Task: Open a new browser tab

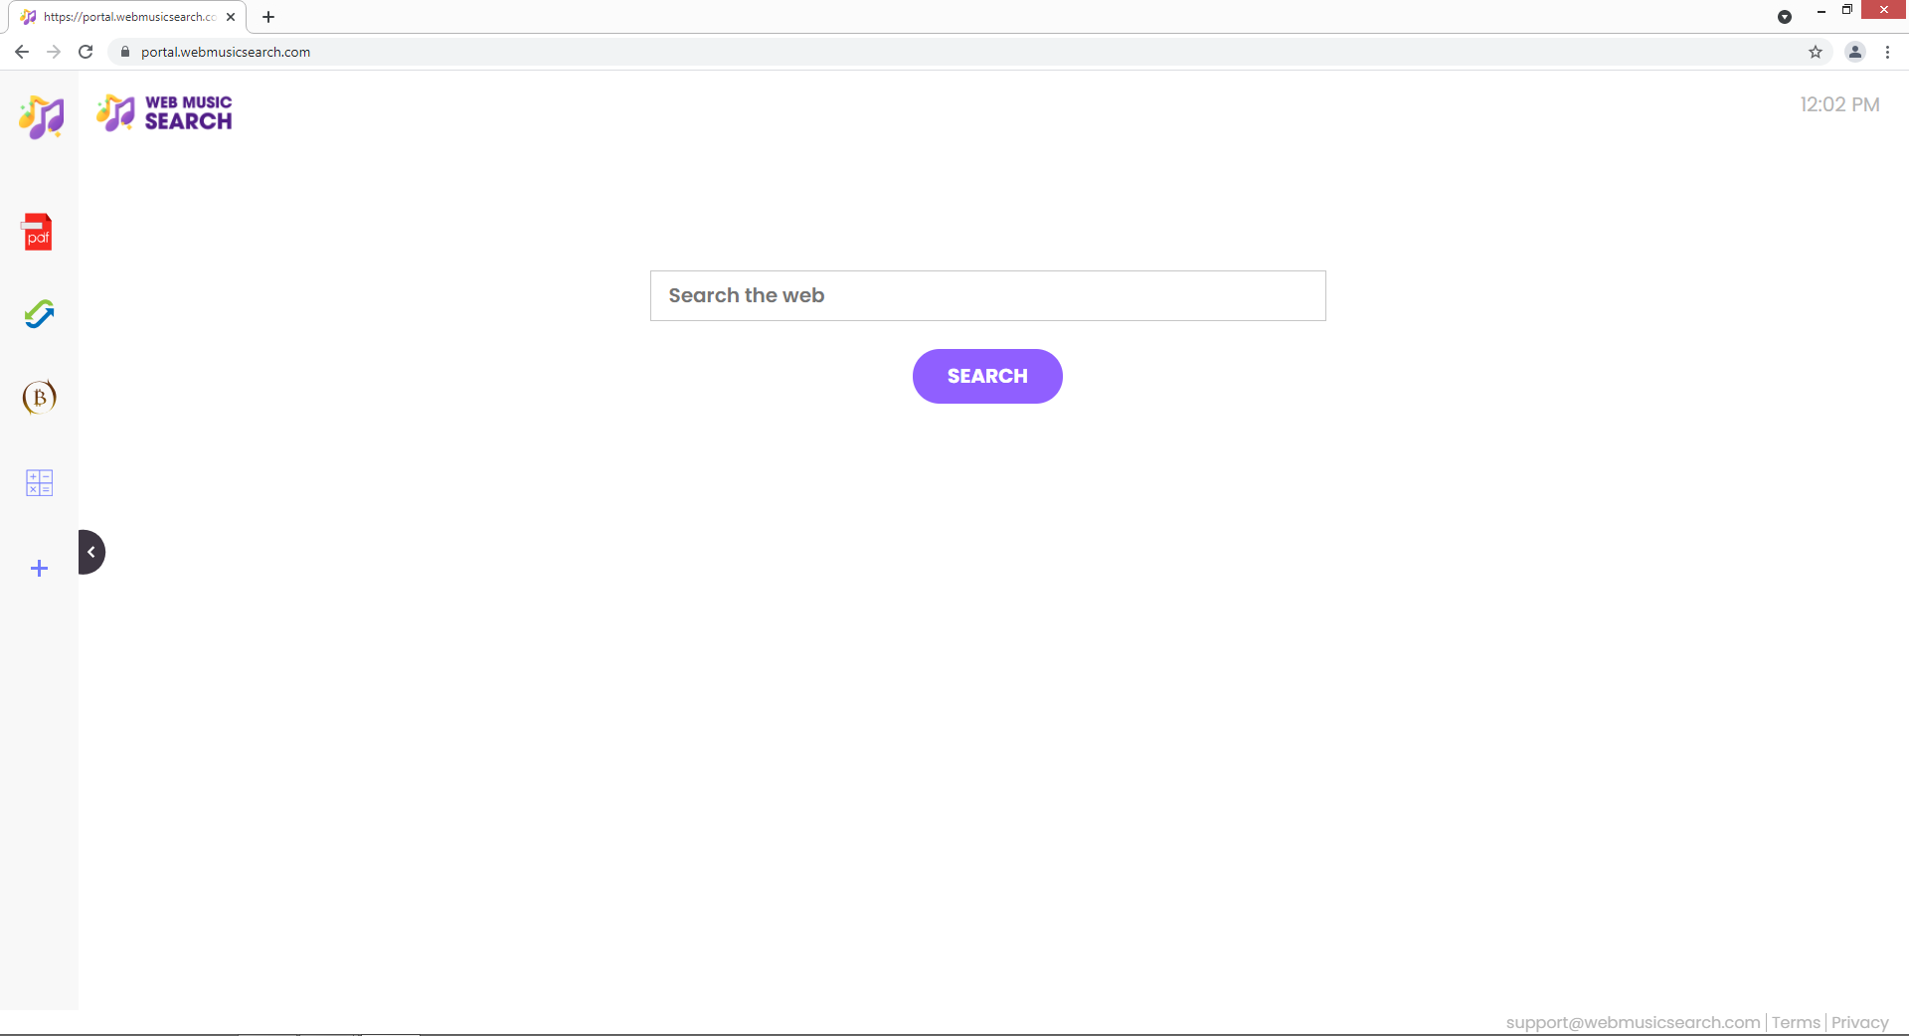Action: pyautogui.click(x=268, y=17)
